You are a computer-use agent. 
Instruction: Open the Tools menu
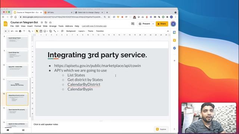[x=61, y=26]
